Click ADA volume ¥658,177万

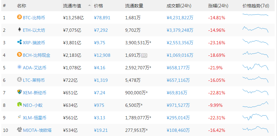point(178,68)
